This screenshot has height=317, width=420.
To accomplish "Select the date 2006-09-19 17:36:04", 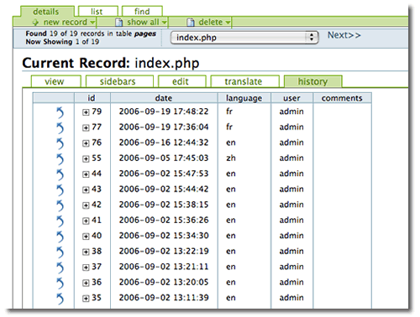I will [x=164, y=127].
